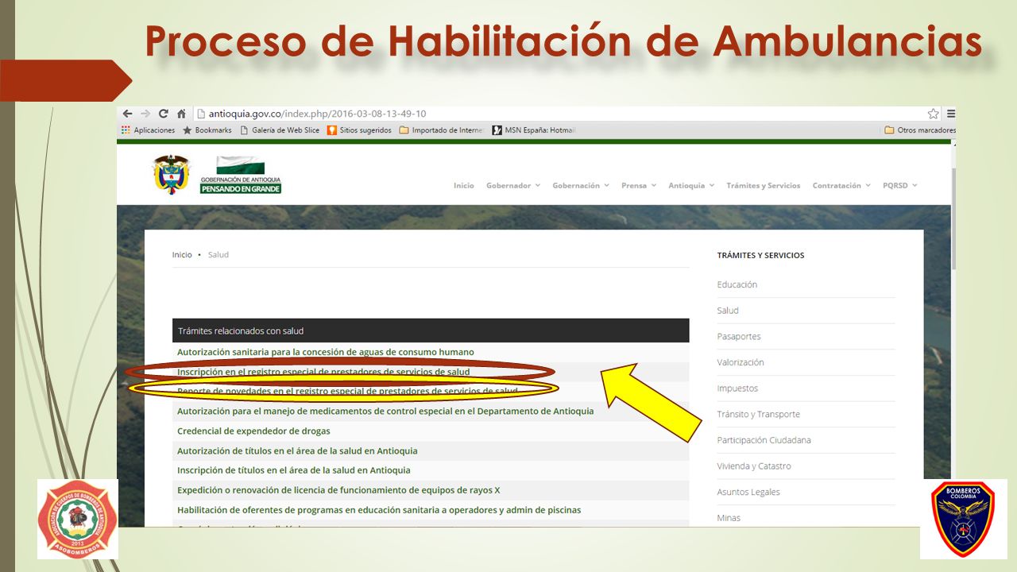Expand the Contratación dropdown menu

click(x=841, y=185)
